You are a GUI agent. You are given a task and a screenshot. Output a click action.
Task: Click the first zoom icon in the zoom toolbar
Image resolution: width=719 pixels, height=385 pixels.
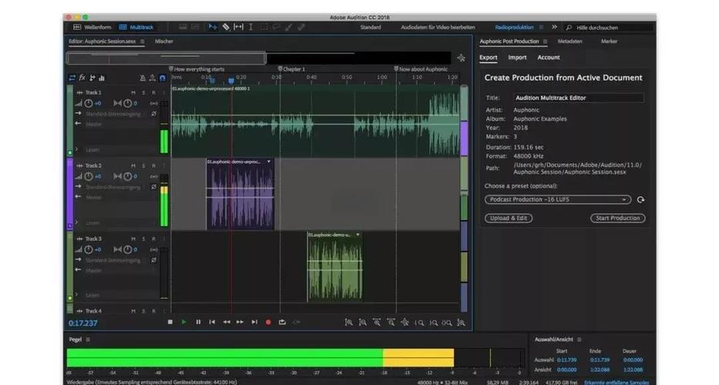tap(348, 323)
